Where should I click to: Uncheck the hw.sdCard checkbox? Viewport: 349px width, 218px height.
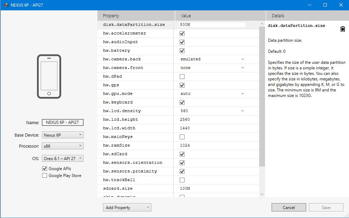[x=182, y=154]
